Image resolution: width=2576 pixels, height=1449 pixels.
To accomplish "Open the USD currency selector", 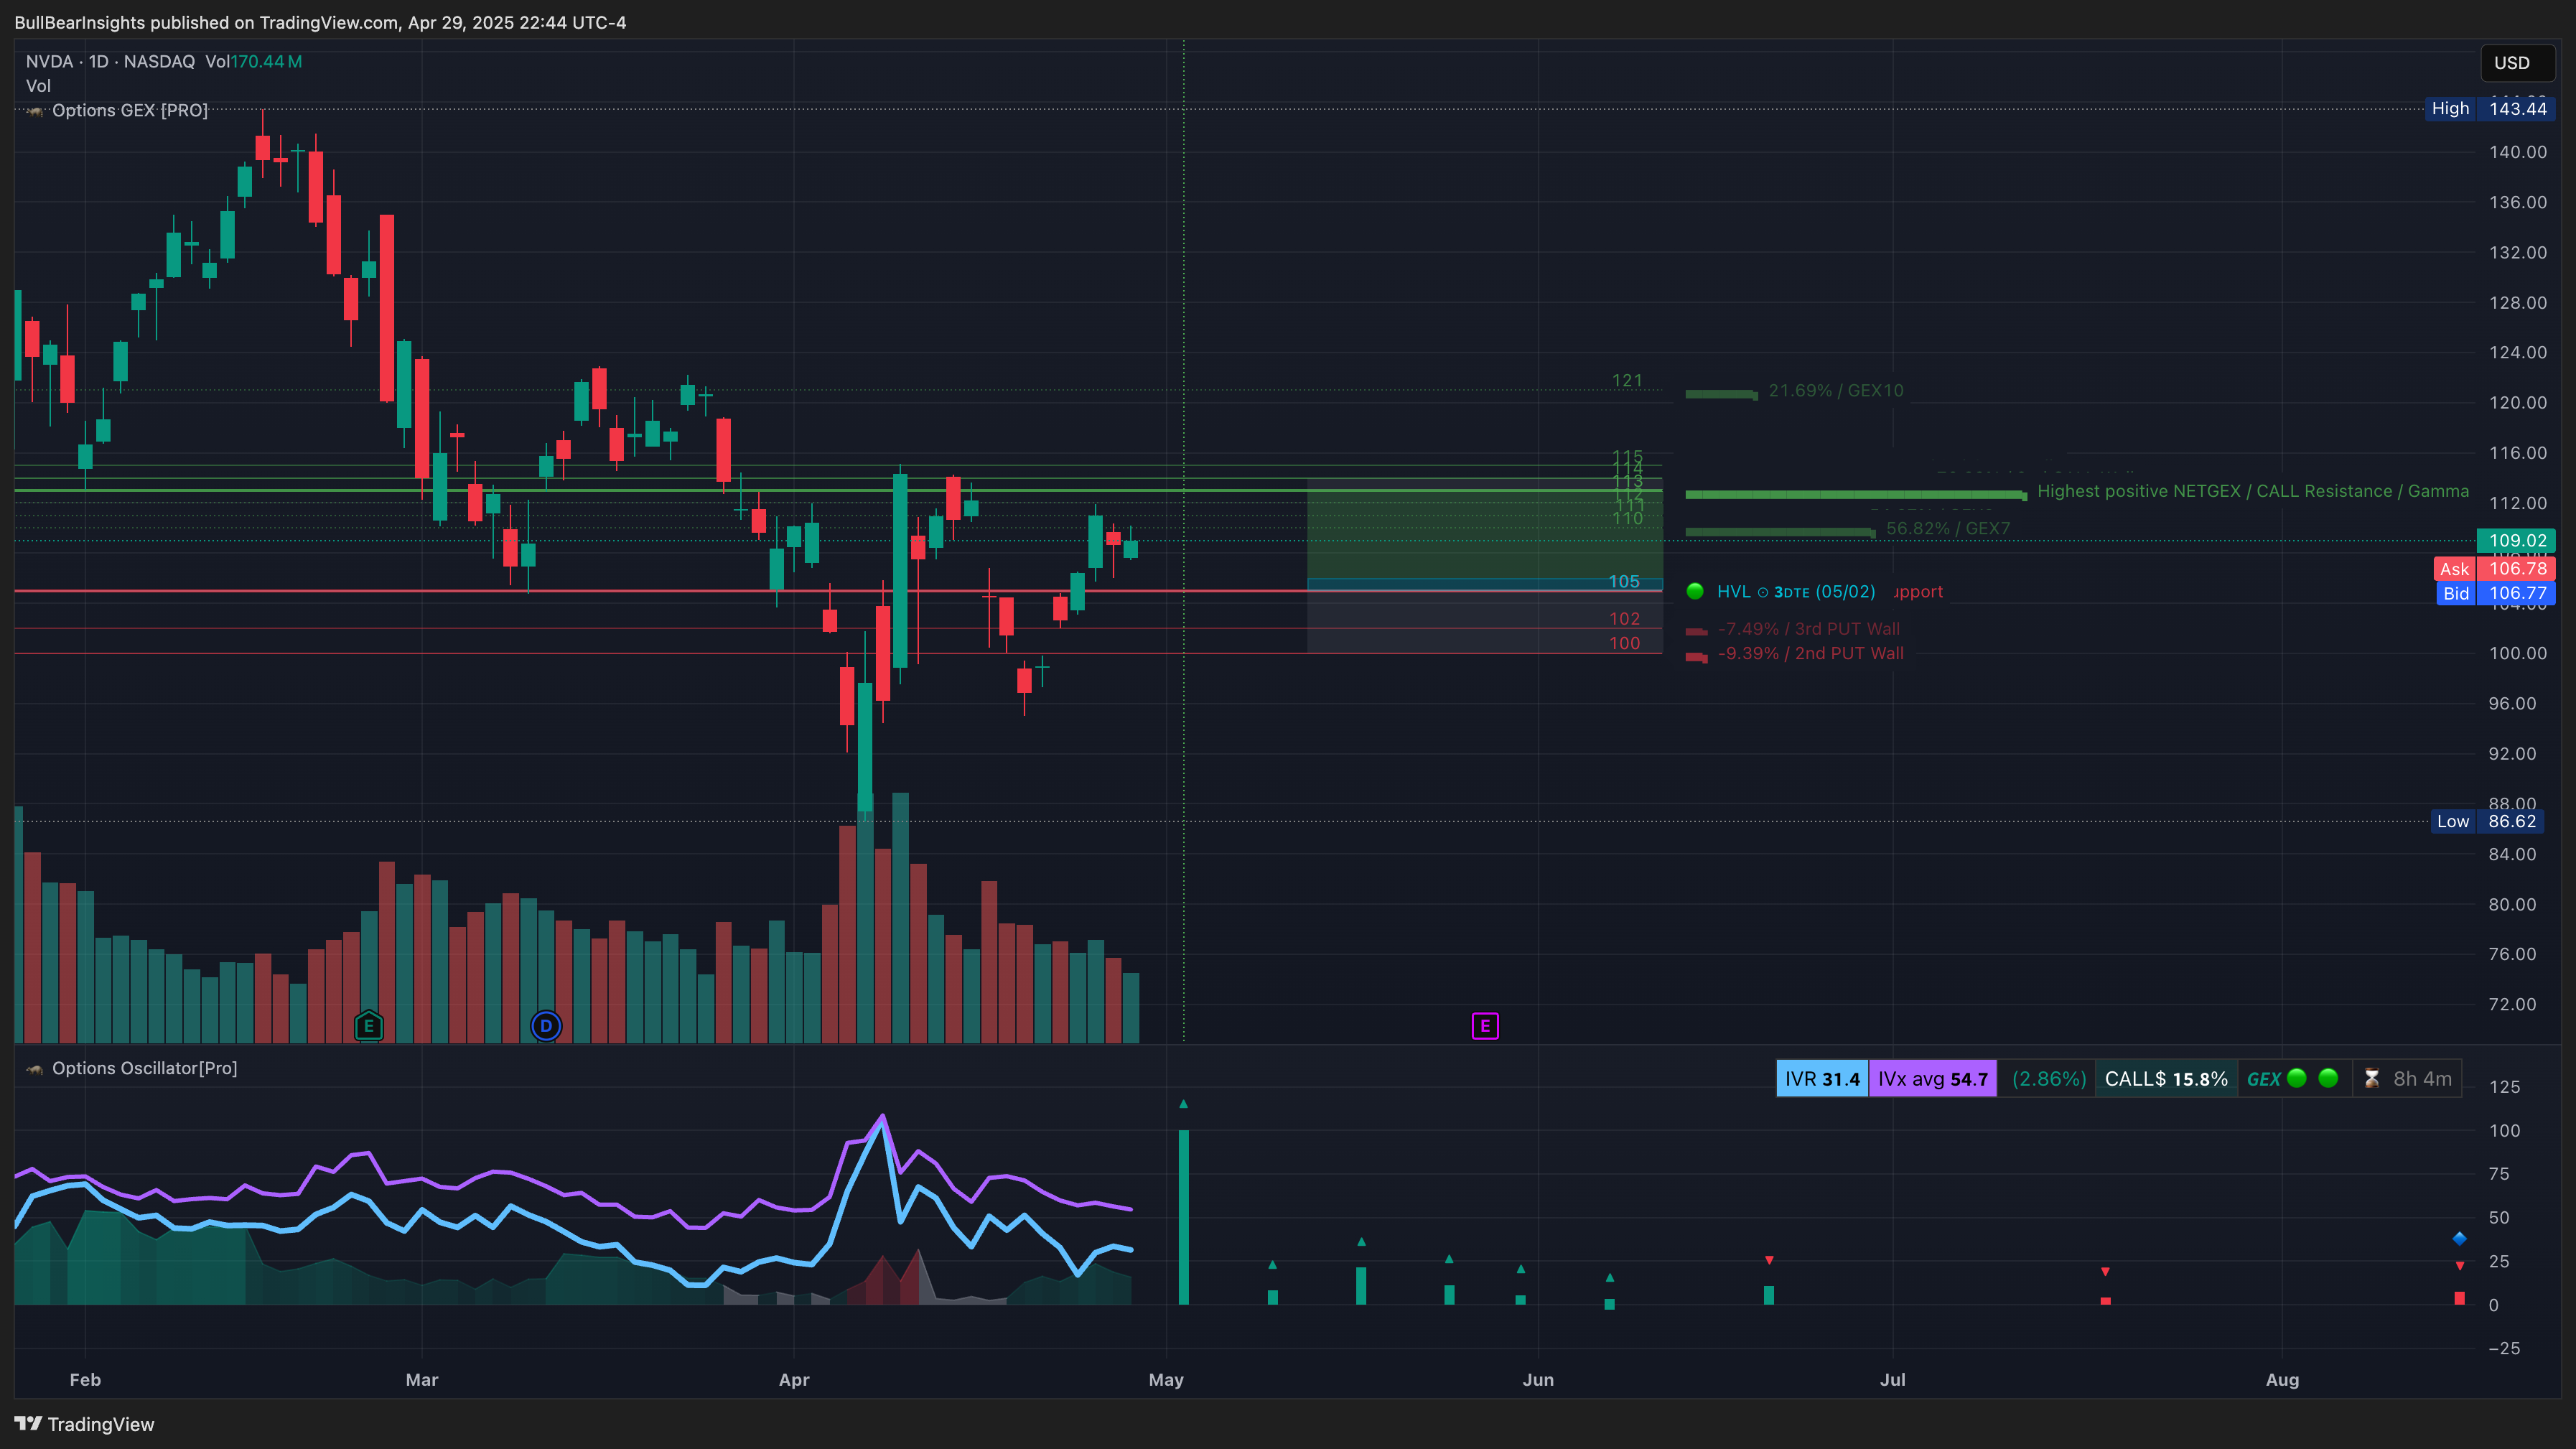I will (x=2517, y=63).
